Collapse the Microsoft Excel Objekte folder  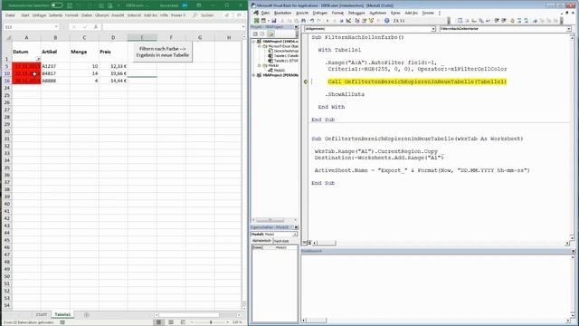[x=260, y=46]
